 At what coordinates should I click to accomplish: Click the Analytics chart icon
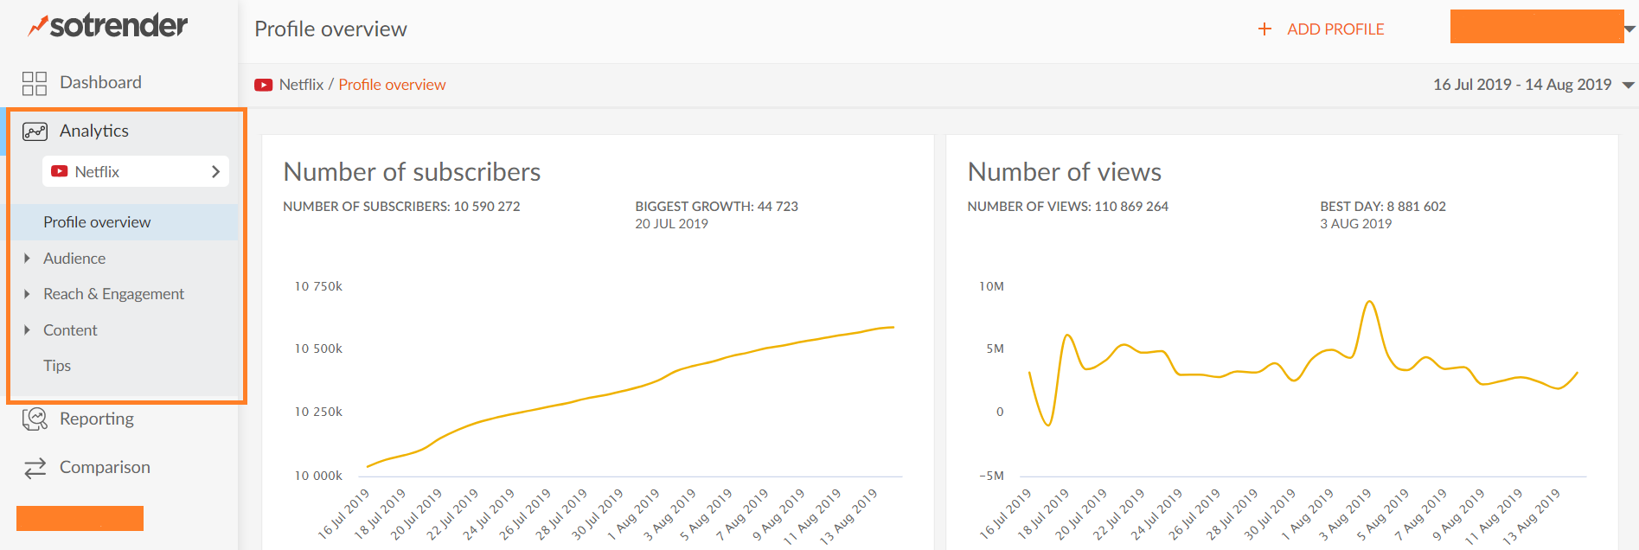pos(35,131)
